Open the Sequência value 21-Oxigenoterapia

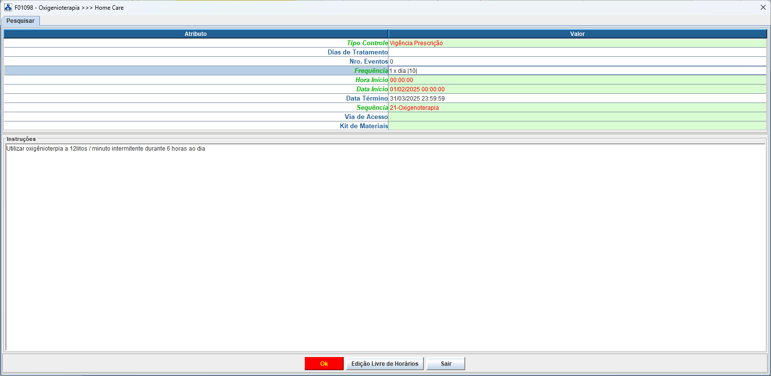coord(577,108)
